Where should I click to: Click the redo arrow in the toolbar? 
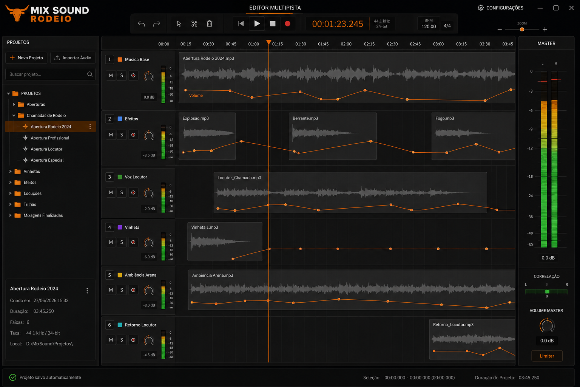(156, 24)
